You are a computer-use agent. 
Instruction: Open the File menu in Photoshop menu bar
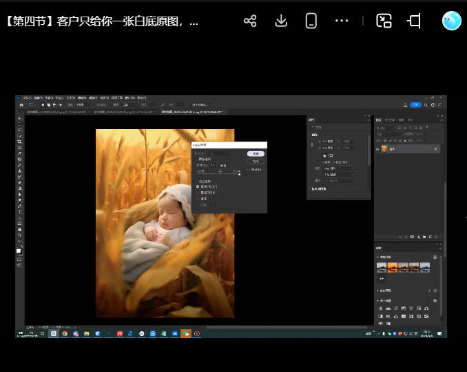(x=27, y=98)
